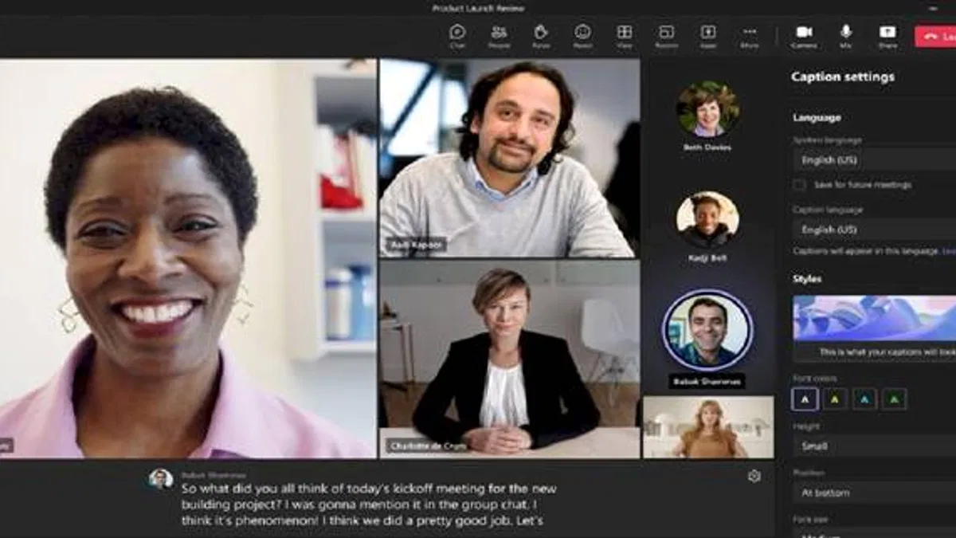Click the caption style preview image
Image resolution: width=956 pixels, height=538 pixels.
pos(875,319)
